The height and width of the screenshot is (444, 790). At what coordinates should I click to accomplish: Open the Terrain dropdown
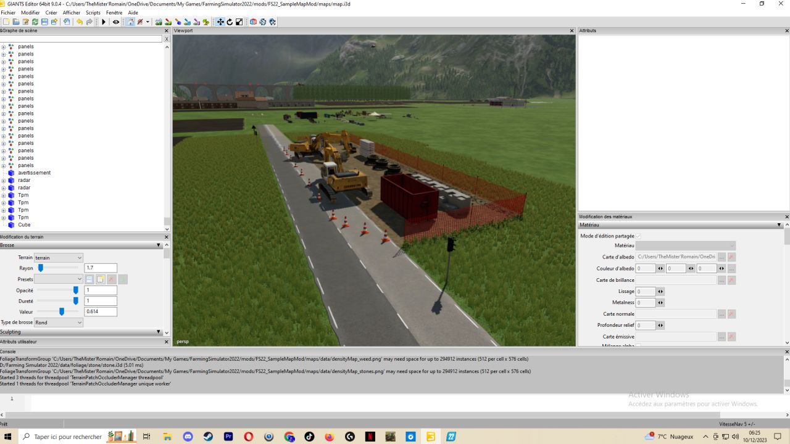tap(58, 257)
